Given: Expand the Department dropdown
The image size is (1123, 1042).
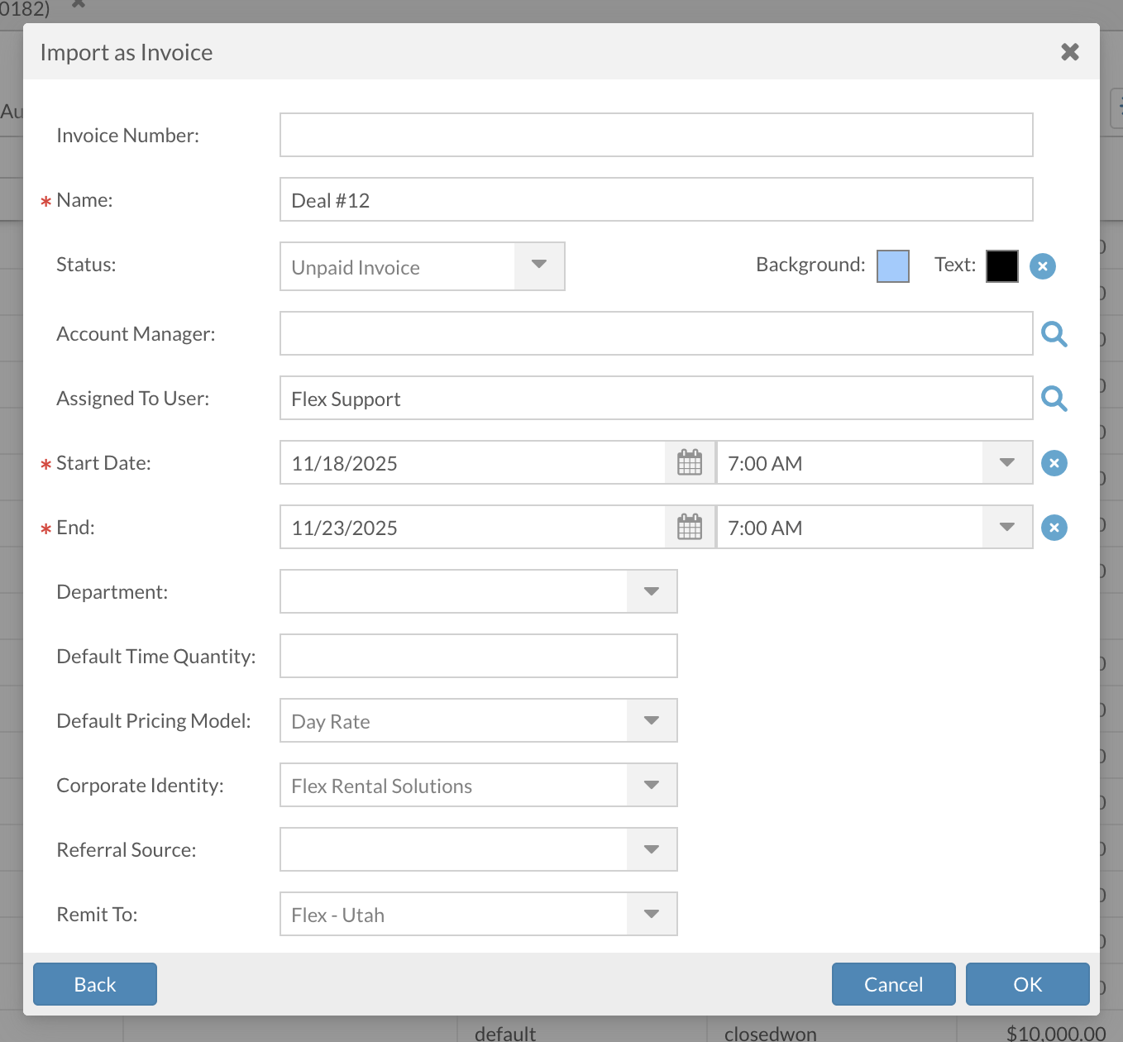Looking at the screenshot, I should pyautogui.click(x=651, y=592).
